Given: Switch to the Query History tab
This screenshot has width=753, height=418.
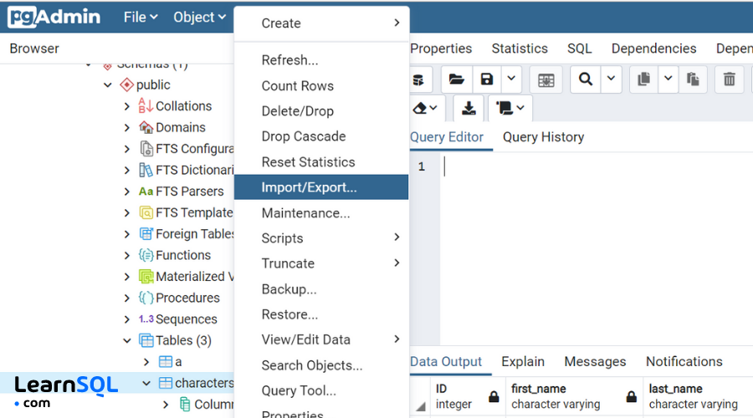Looking at the screenshot, I should [543, 137].
